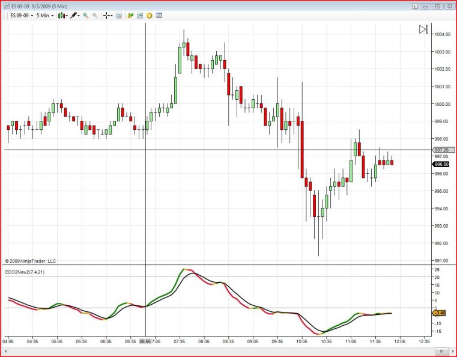The height and width of the screenshot is (357, 457).
Task: Click the 997.26 cursor price marker
Action: point(443,150)
